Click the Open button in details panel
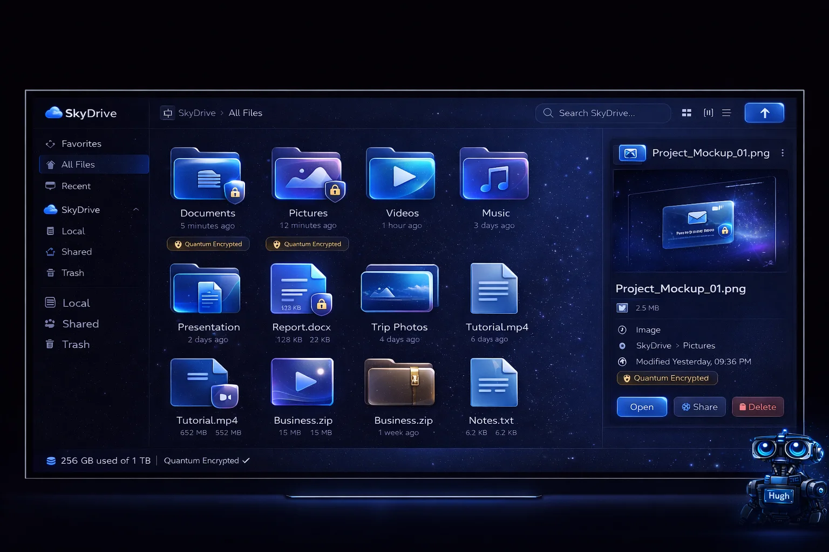The image size is (829, 552). 642,406
